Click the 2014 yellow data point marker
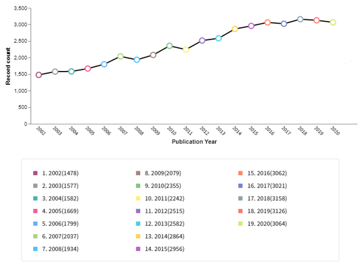Screen dimensions: 361x276 point(235,29)
